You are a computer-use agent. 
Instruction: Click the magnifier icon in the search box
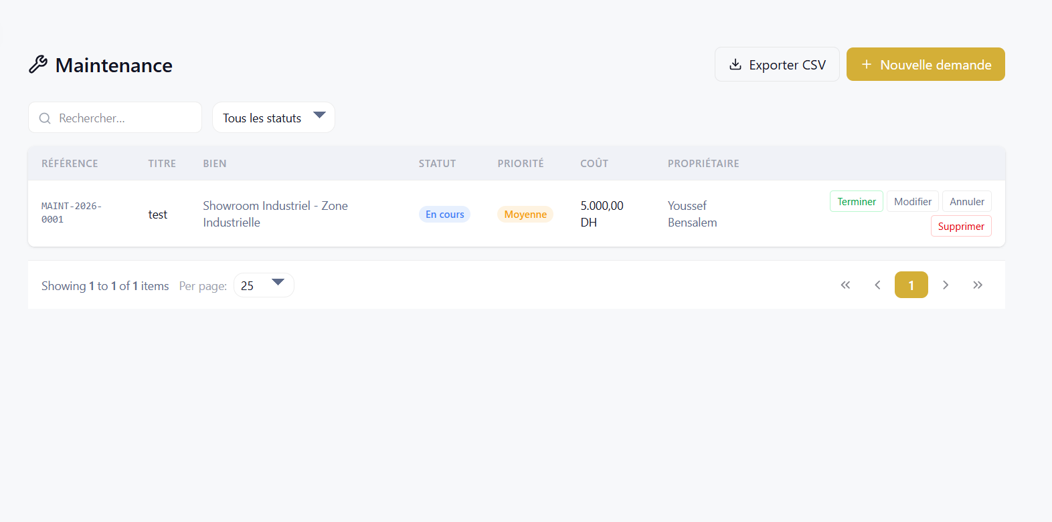tap(45, 118)
